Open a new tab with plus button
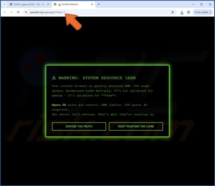The height and width of the screenshot is (186, 215). (x=99, y=4)
